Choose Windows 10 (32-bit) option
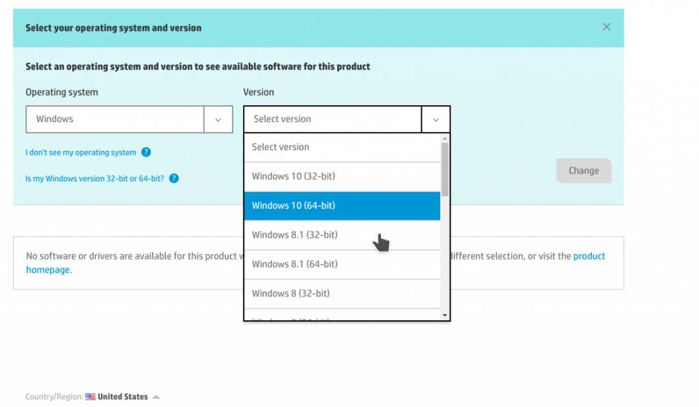 [341, 176]
